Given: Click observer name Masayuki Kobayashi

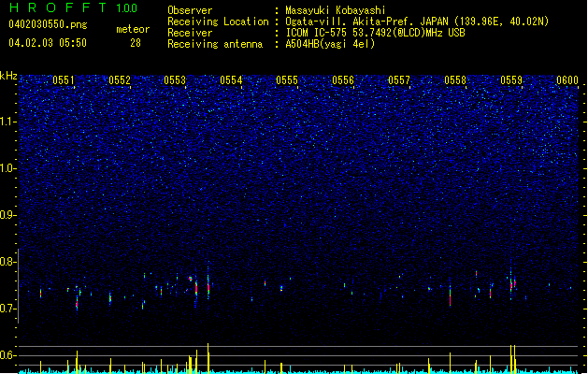Looking at the screenshot, I should tap(336, 10).
